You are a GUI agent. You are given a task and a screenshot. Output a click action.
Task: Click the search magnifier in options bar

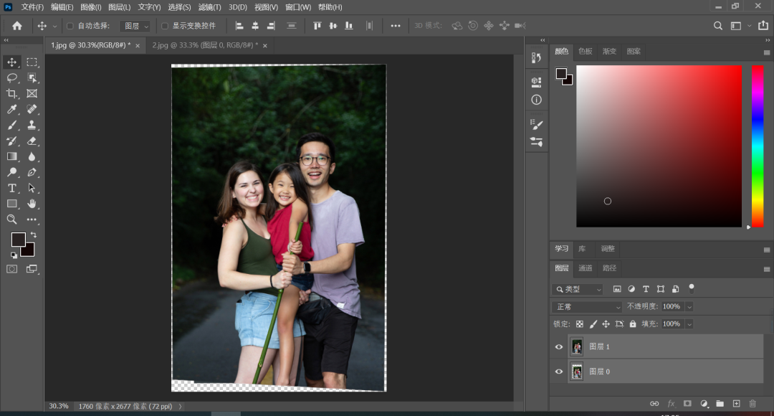coord(718,26)
